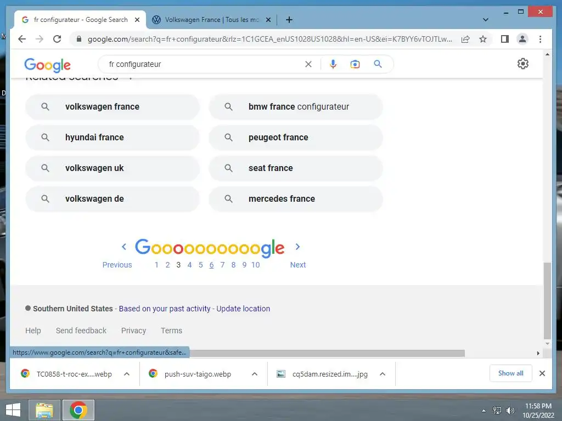562x421 pixels.
Task: Open File Explorer from the taskbar
Action: 44,410
